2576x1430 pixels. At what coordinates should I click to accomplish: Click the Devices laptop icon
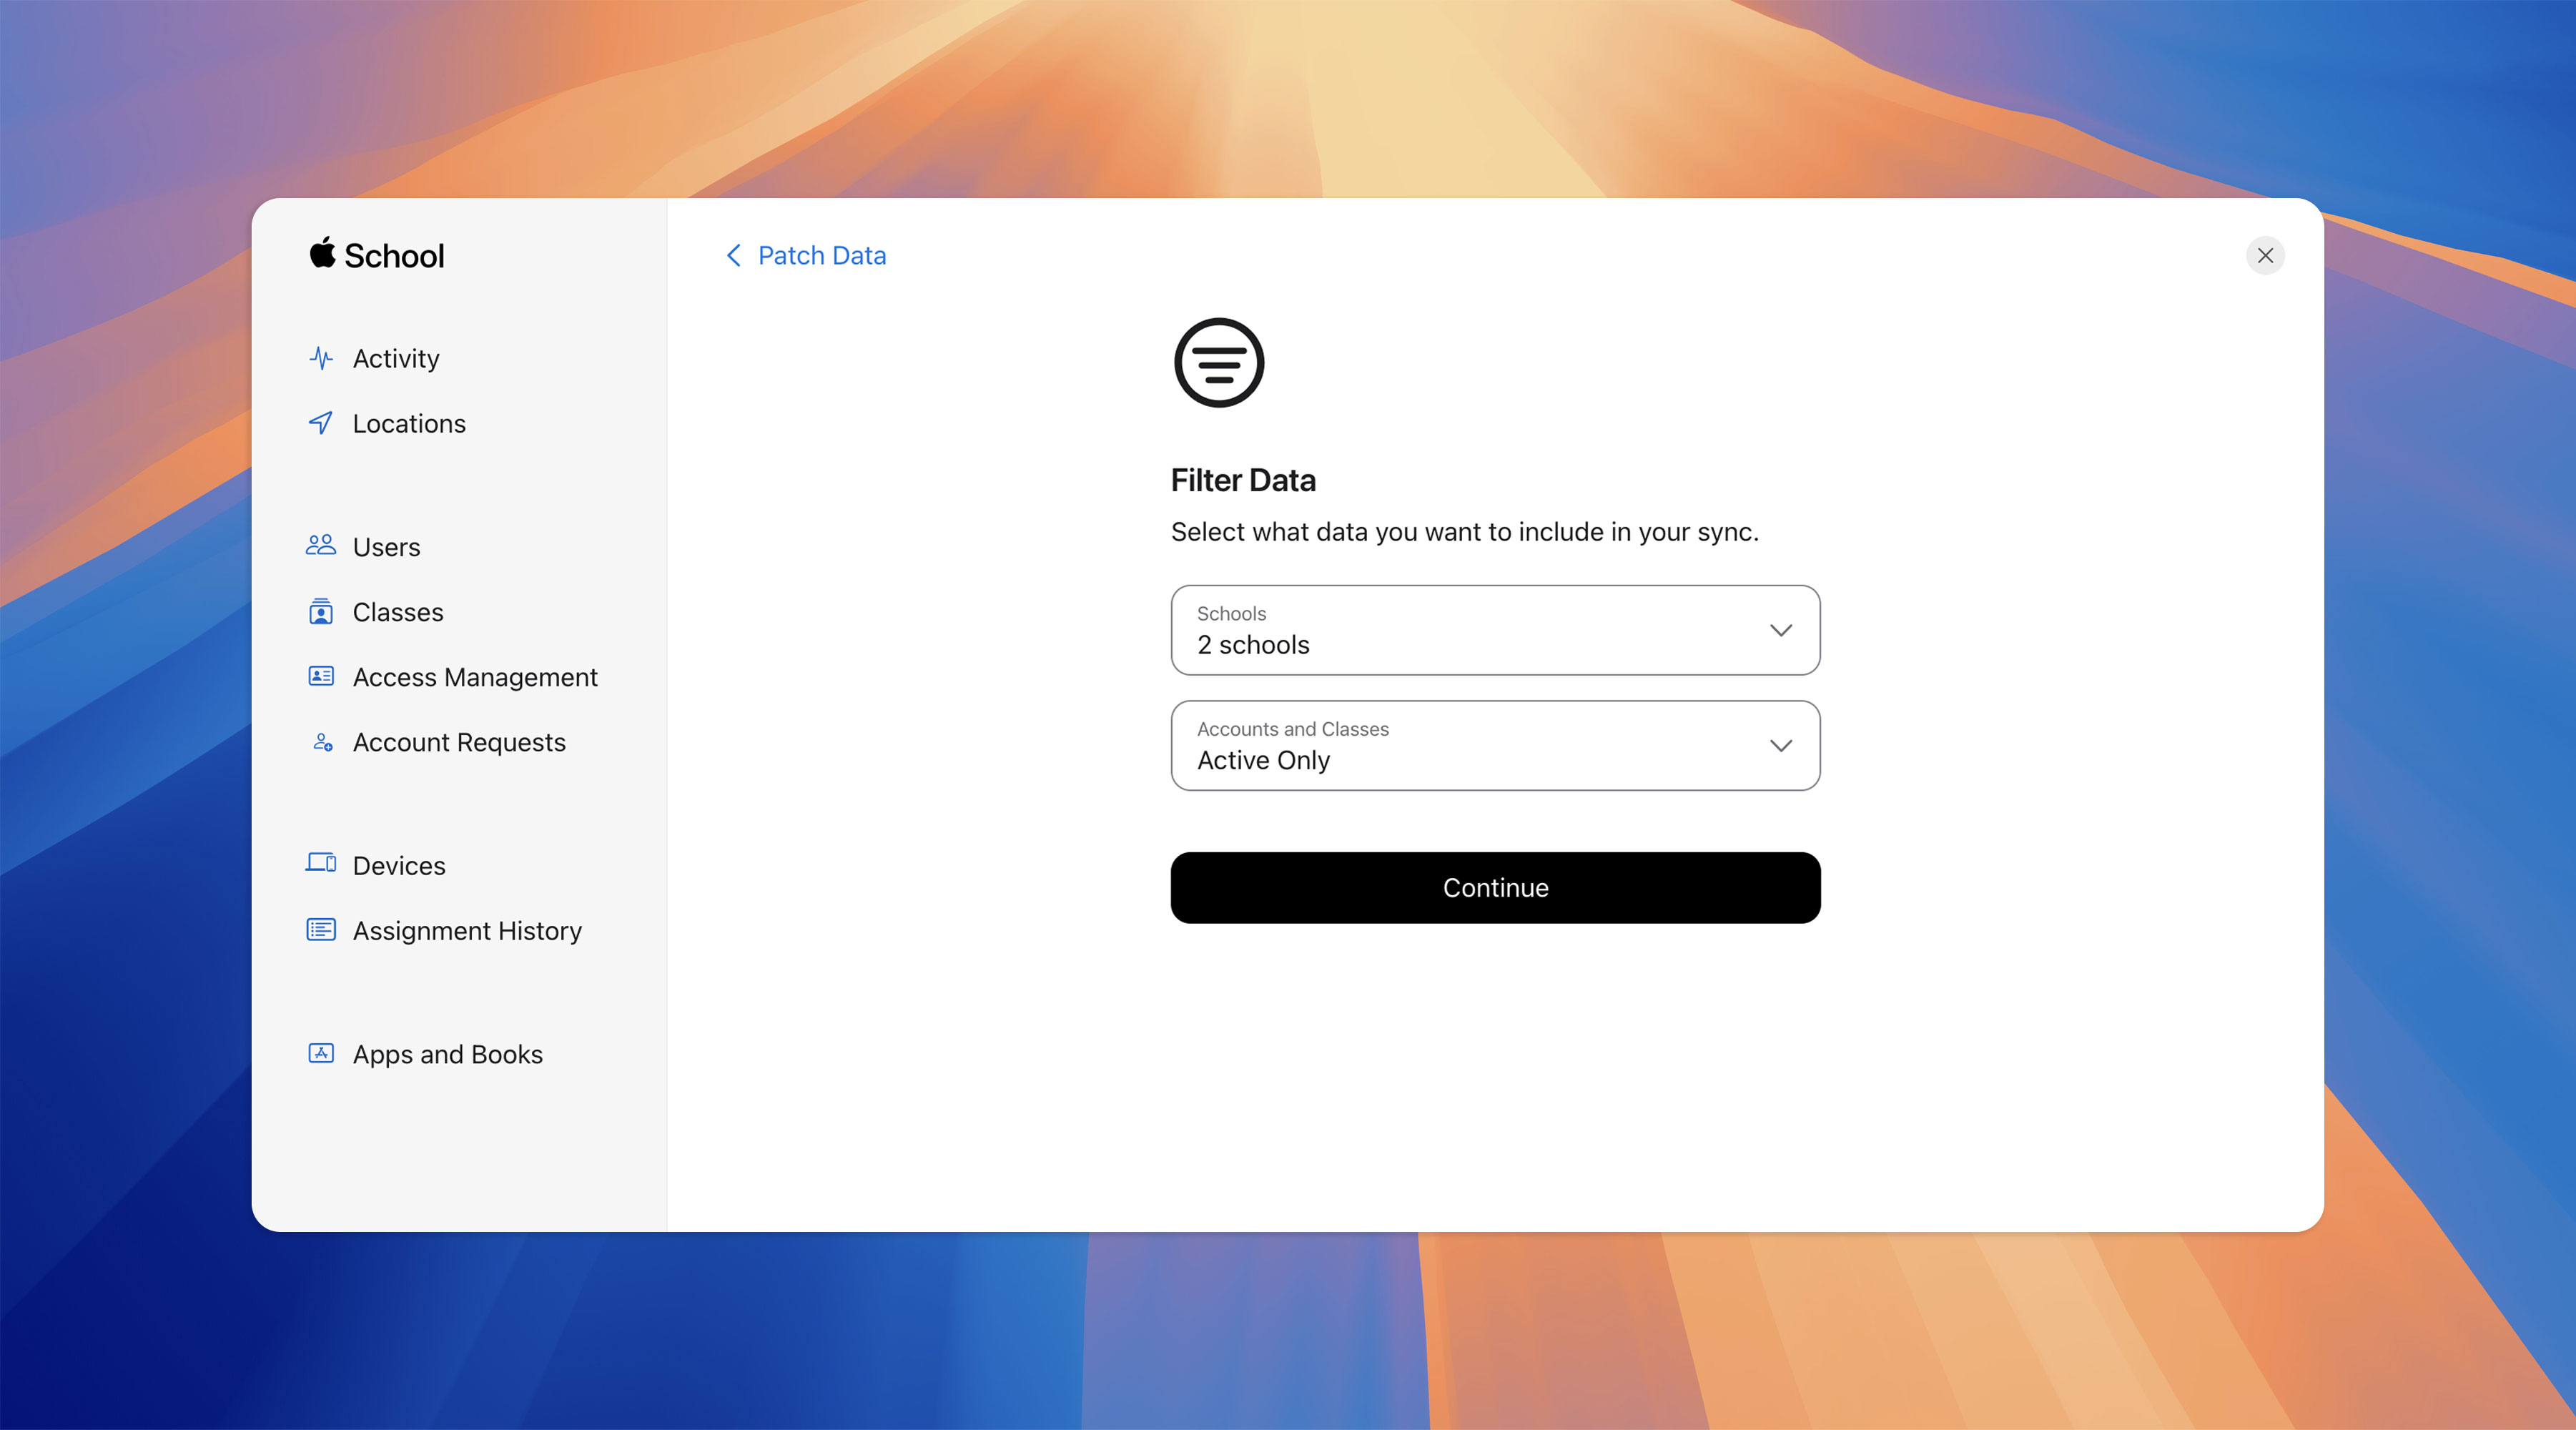[321, 864]
